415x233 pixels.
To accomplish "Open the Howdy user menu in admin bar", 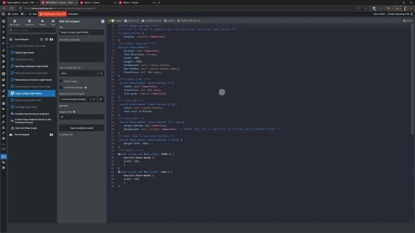I will (399, 14).
